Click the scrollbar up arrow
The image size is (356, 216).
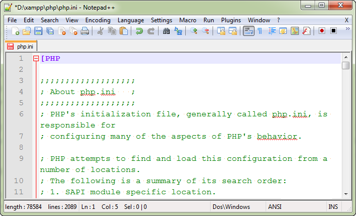tap(346, 57)
